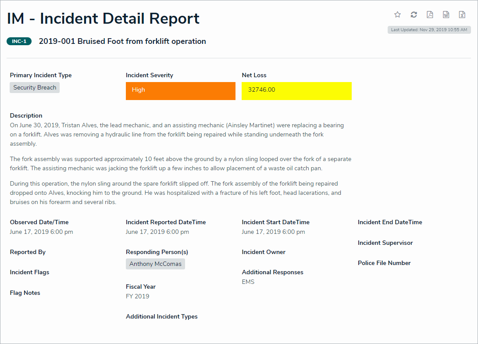Export report to Word document

pyautogui.click(x=446, y=14)
